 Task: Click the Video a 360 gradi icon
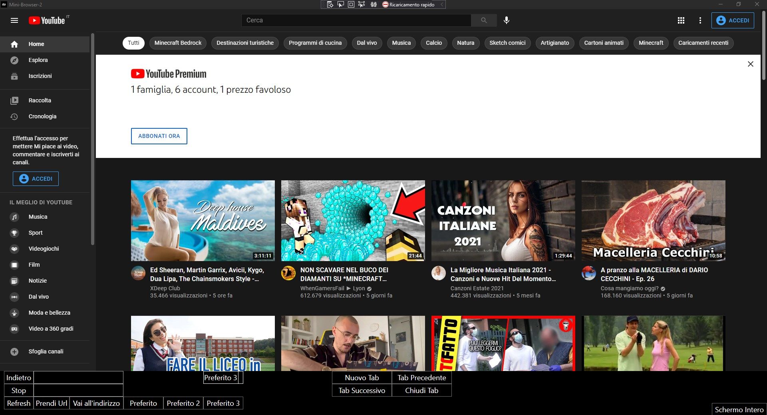(14, 329)
